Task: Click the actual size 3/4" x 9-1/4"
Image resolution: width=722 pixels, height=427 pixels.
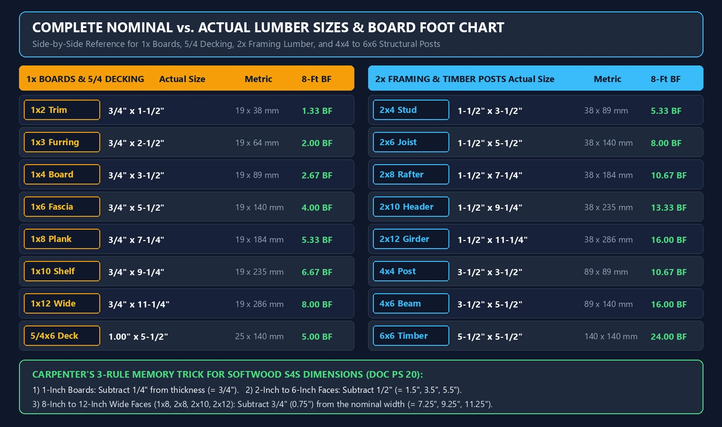Action: point(136,272)
